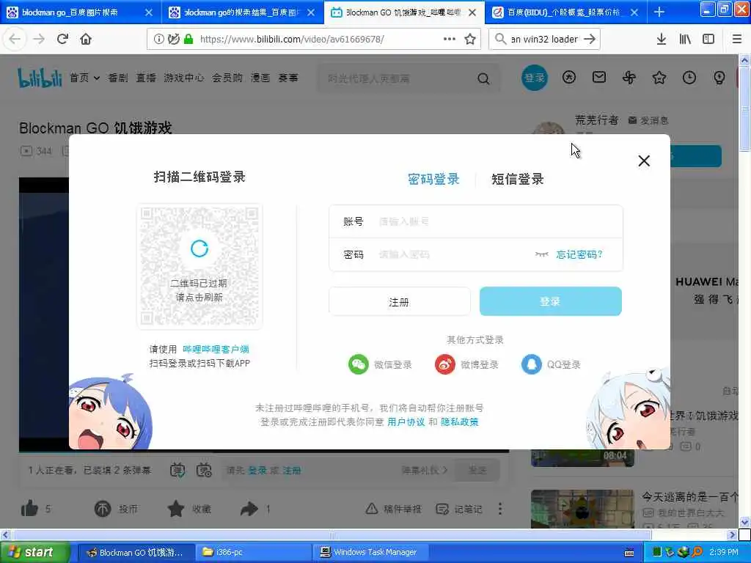
Task: Go back with the browser back arrow
Action: (15, 39)
